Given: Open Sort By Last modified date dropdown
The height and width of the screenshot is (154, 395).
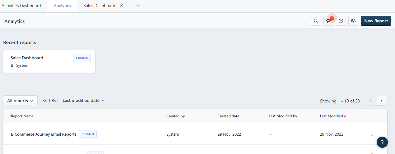Looking at the screenshot, I should coord(84,101).
